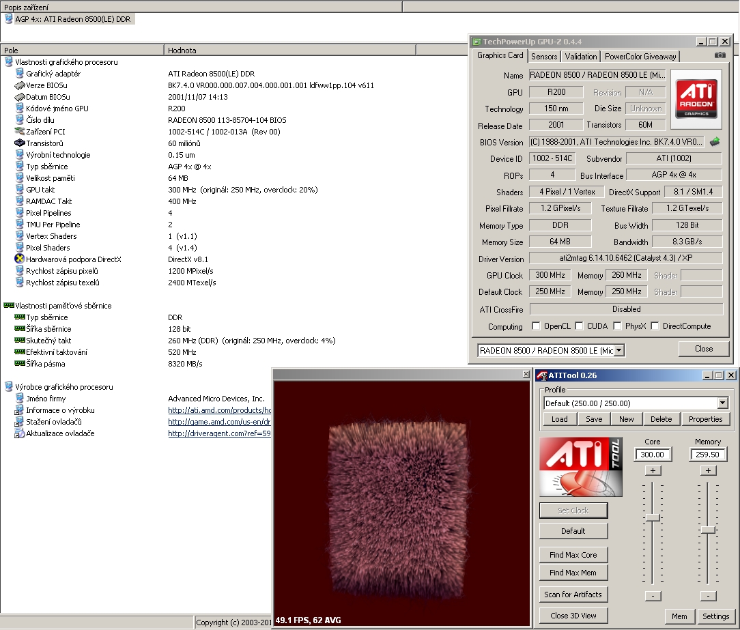This screenshot has width=740, height=630.
Task: Select the AGP 4x ATI Radeon device icon
Action: pos(8,19)
